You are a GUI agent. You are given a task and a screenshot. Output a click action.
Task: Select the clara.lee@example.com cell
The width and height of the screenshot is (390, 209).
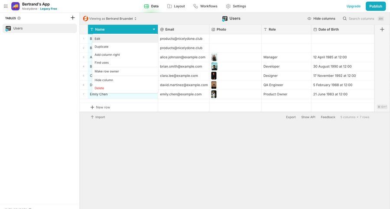click(184, 76)
